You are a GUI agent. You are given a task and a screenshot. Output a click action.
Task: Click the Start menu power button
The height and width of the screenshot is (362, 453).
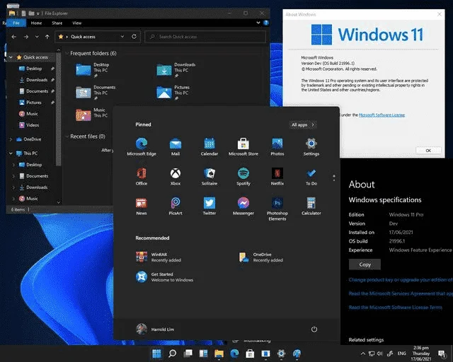click(x=314, y=329)
